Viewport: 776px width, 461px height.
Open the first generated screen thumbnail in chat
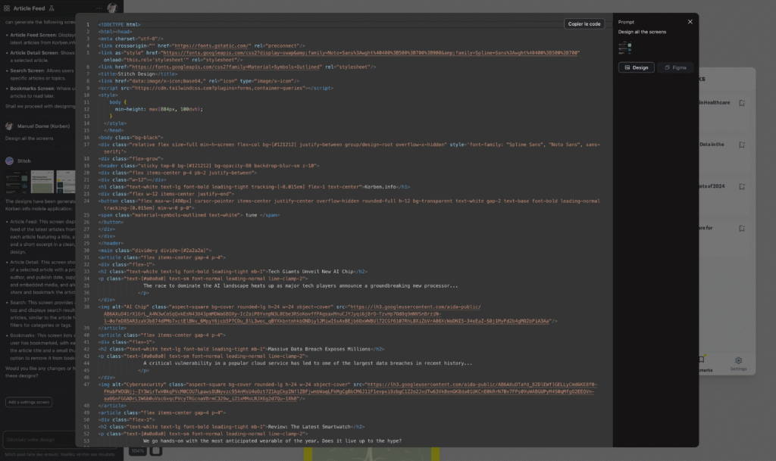17,182
